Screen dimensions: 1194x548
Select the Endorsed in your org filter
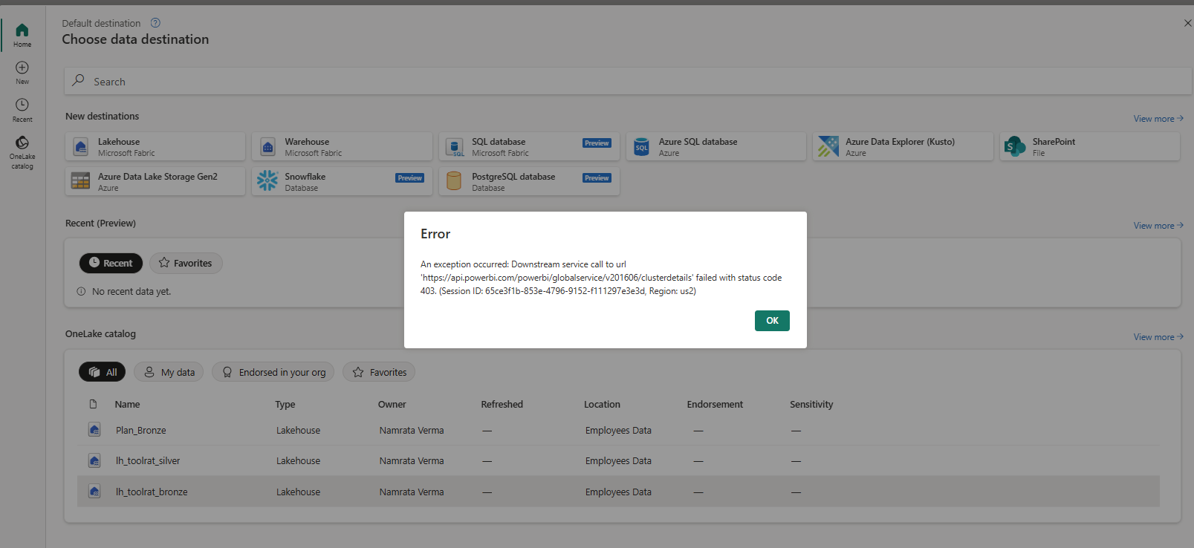(273, 372)
